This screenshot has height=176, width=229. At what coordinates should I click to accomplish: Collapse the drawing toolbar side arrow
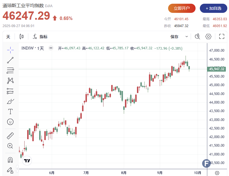(x=17, y=169)
